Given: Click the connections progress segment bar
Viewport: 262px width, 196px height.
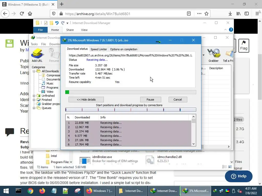Looking at the screenshot, I should [131, 110].
